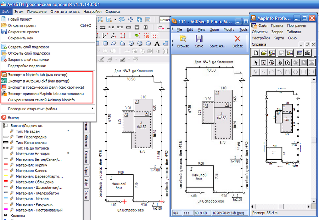Click the zoom-to-extents icon in the AvisBTI toolbar
Image resolution: width=319 pixels, height=220 pixels.
(x=100, y=19)
